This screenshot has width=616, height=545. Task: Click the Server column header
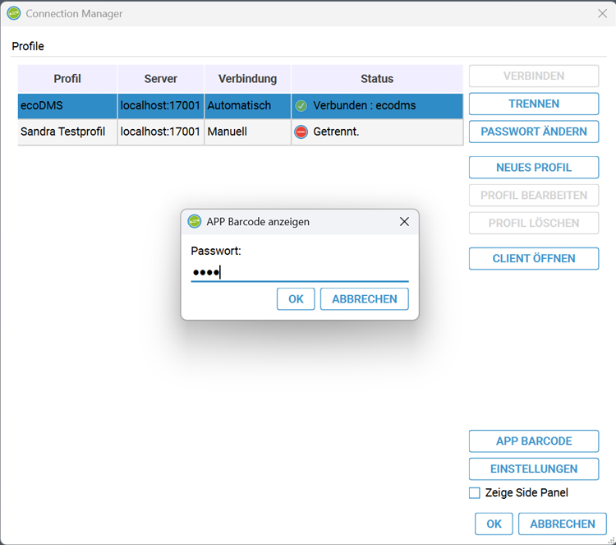pos(161,79)
